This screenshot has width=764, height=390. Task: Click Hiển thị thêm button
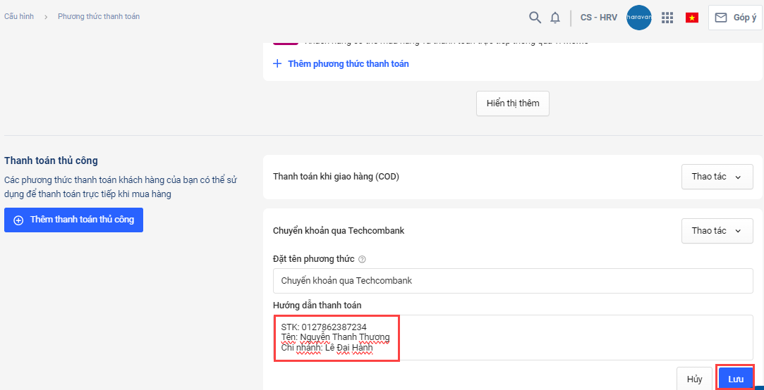click(x=513, y=103)
